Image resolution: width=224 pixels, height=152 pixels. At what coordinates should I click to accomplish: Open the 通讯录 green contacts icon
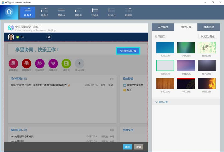pyautogui.click(x=66, y=63)
